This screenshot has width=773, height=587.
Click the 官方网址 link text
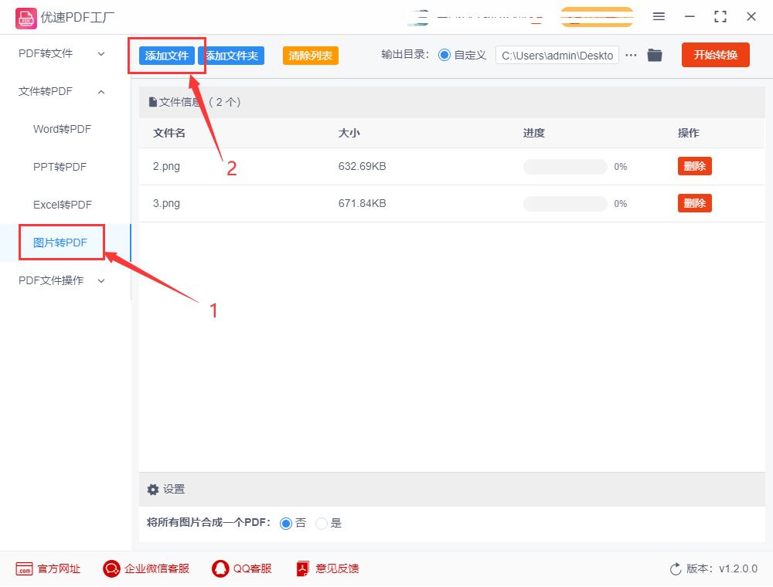pyautogui.click(x=59, y=568)
